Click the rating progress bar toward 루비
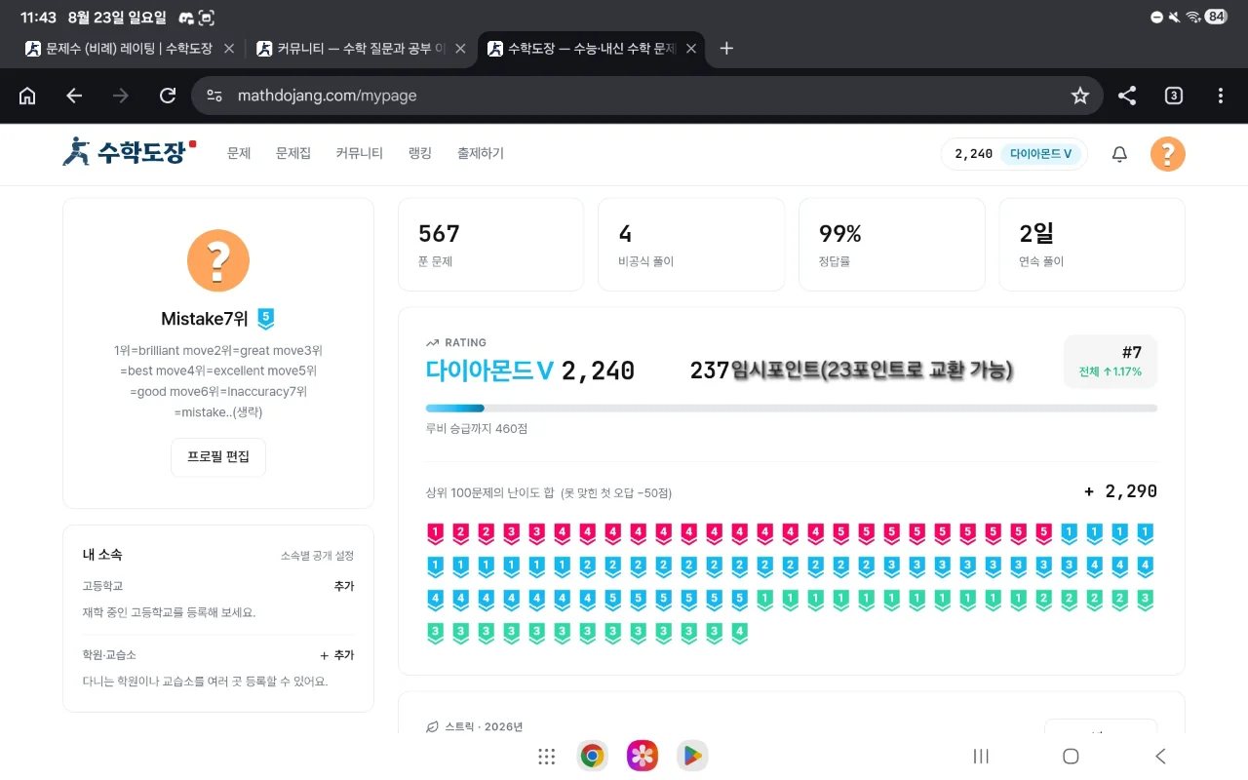This screenshot has height=780, width=1248. (792, 409)
